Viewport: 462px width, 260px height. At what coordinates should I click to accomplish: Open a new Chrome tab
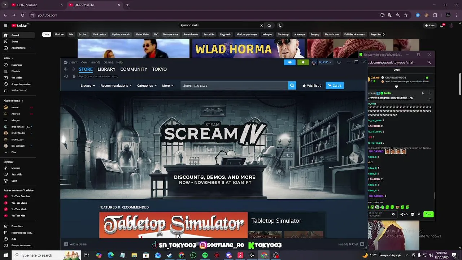tap(127, 5)
